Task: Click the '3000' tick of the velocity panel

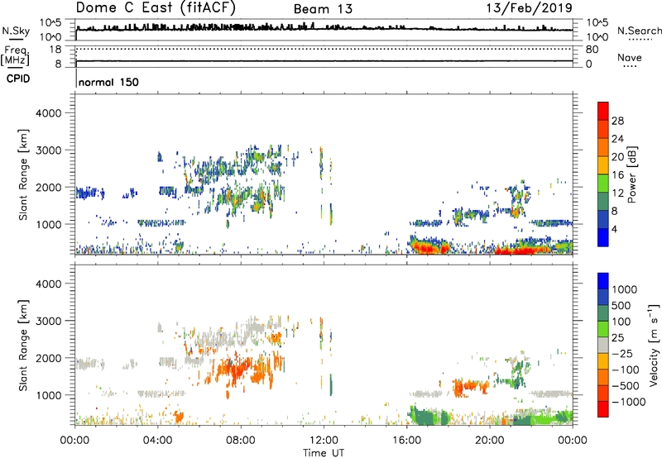Action: (49, 321)
